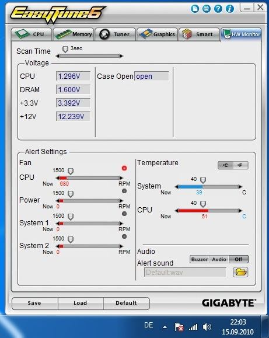Viewport: 269px width, 338px height.
Task: Click the @ email icon in title bar
Action: tap(207, 9)
